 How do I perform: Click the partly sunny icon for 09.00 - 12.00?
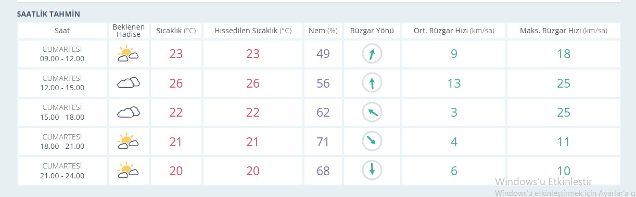click(x=128, y=54)
